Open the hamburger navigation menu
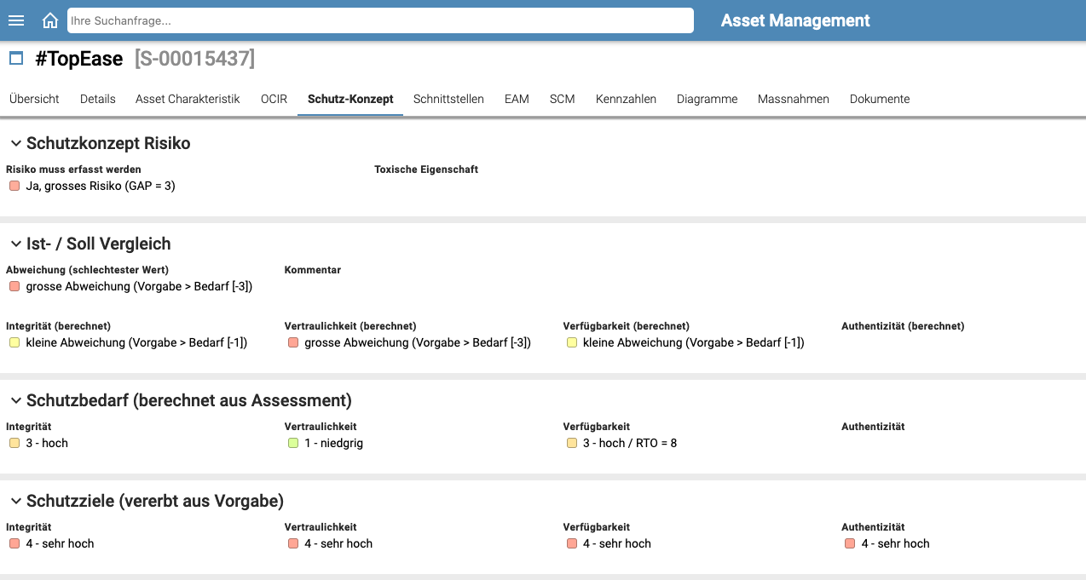1086x580 pixels. [15, 20]
